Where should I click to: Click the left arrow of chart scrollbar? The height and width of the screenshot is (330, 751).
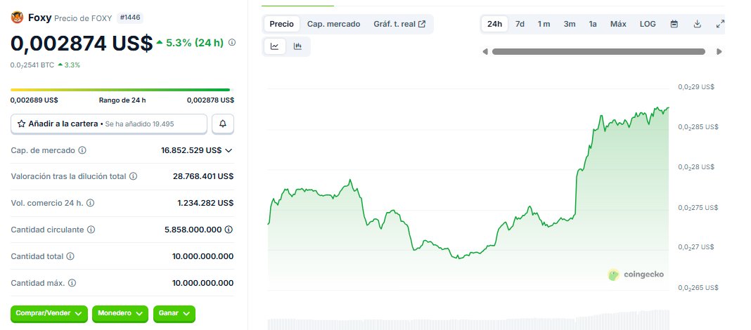(x=485, y=52)
